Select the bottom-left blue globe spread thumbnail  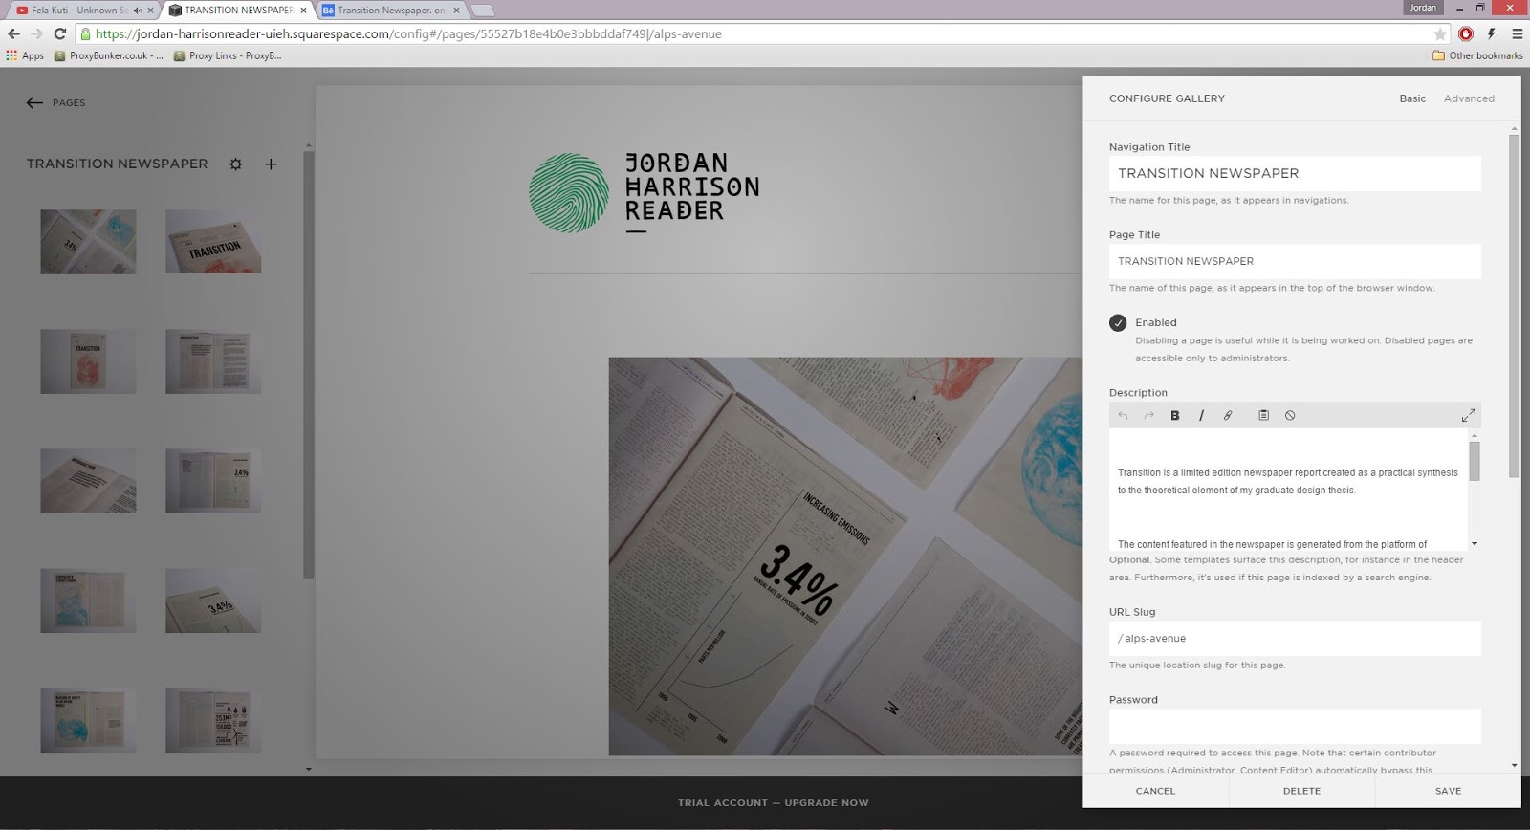pyautogui.click(x=88, y=720)
